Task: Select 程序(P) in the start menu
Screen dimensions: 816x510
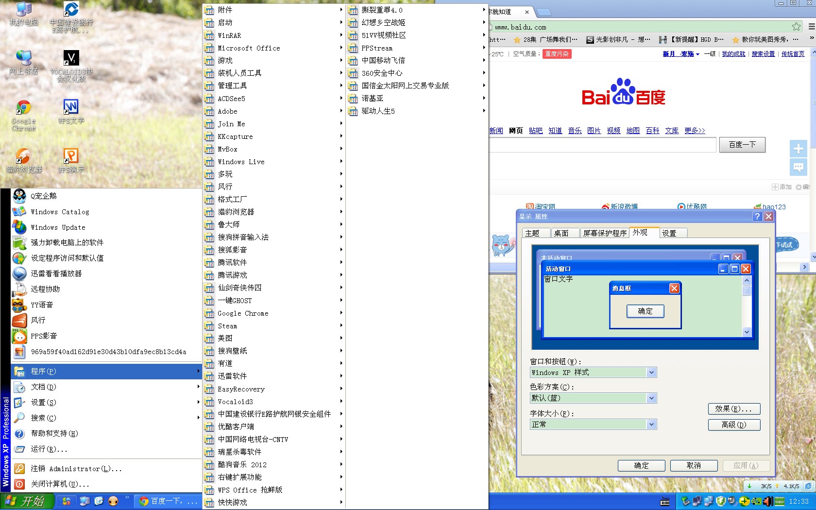Action: pyautogui.click(x=106, y=371)
